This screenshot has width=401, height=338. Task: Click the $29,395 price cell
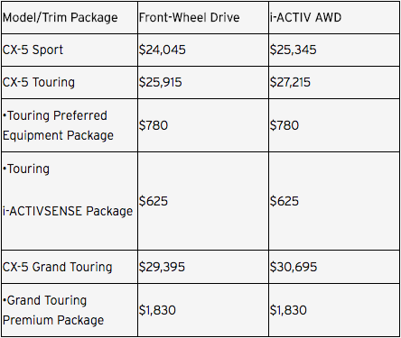click(x=203, y=267)
